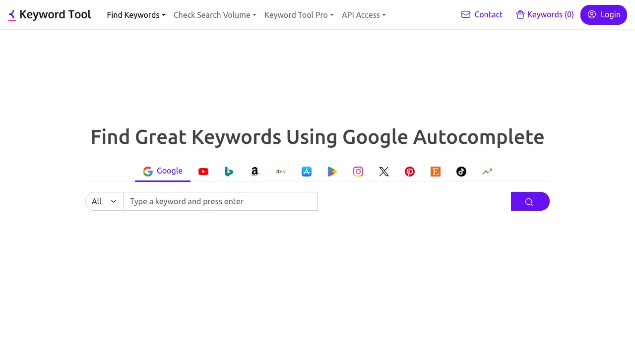
Task: Focus the keyword search input field
Action: [x=221, y=201]
